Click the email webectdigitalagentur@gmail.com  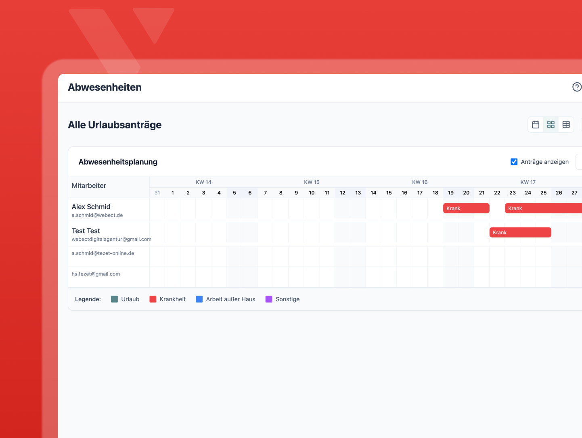[111, 239]
